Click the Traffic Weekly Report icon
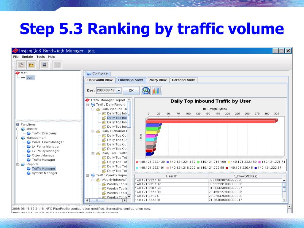Screen dimensions: 304x228 [x=93, y=175]
